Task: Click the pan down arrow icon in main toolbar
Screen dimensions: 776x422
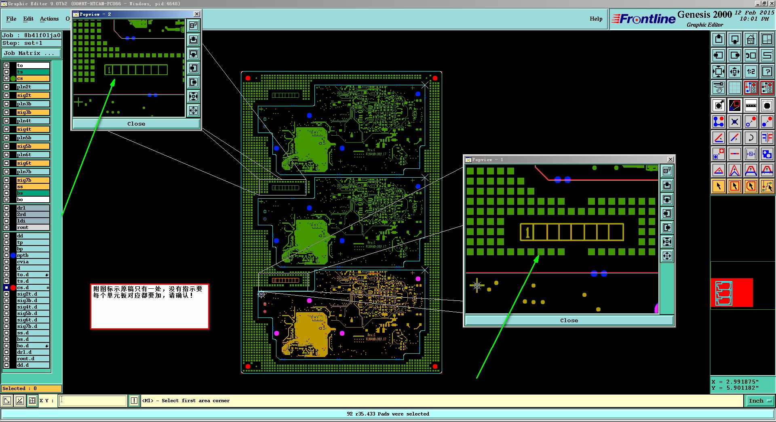Action: (x=735, y=39)
